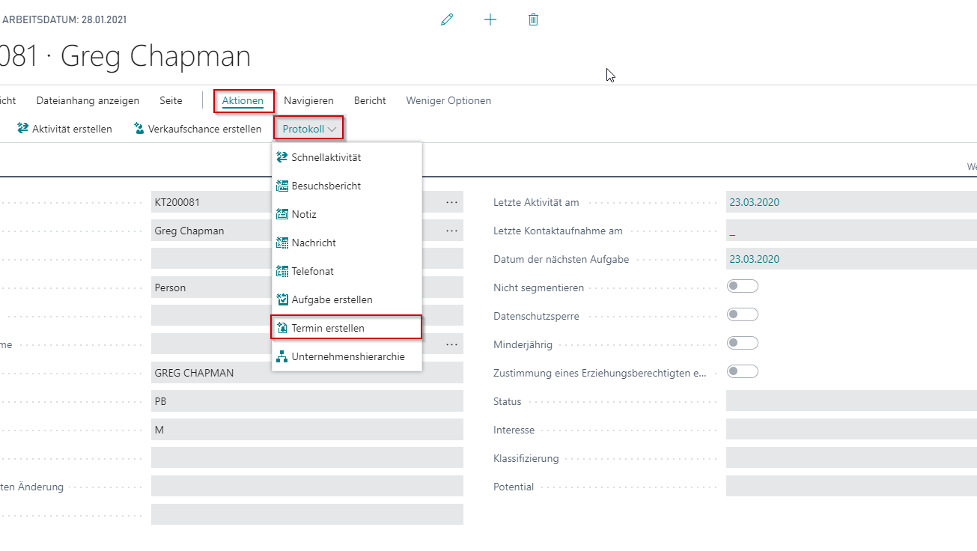This screenshot has width=977, height=551.
Task: Start Aktivität erstellen action
Action: [70, 128]
